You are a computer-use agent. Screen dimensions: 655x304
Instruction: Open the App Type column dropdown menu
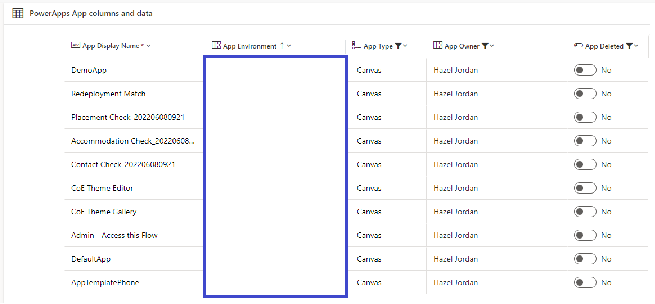405,46
